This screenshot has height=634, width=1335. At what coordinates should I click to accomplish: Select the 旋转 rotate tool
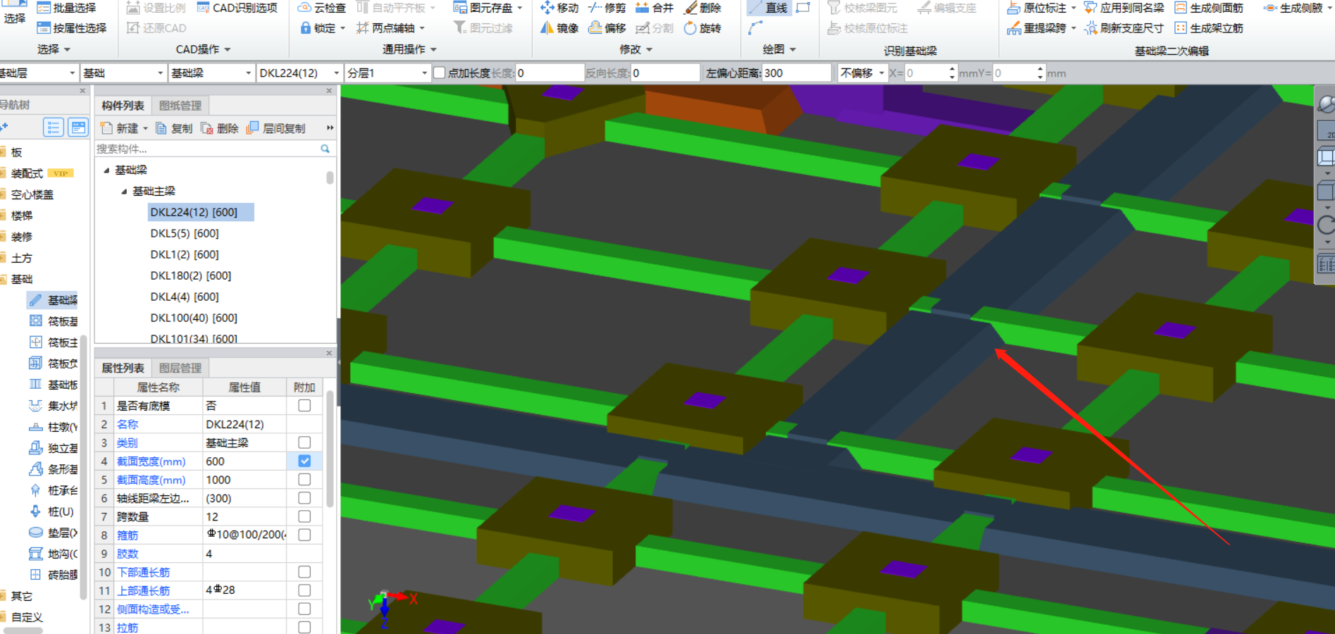702,27
